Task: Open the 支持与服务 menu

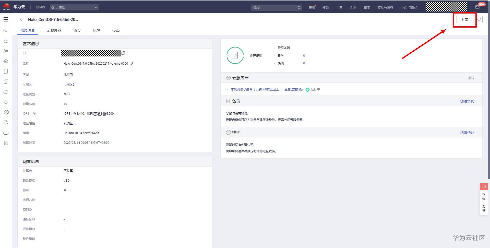Action: (x=385, y=8)
